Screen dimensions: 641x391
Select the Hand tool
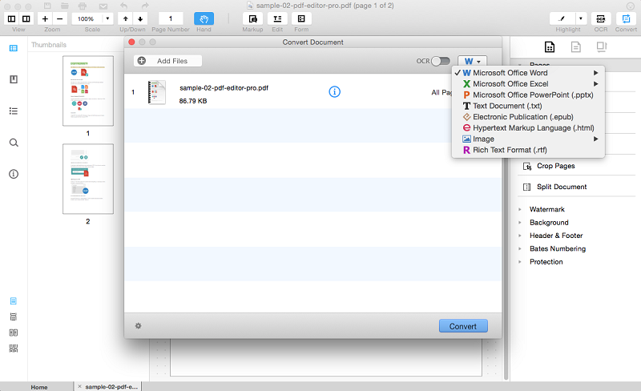[x=204, y=18]
